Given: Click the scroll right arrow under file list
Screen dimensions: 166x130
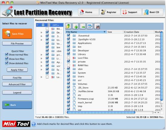Looking at the screenshot, I should (158, 112).
